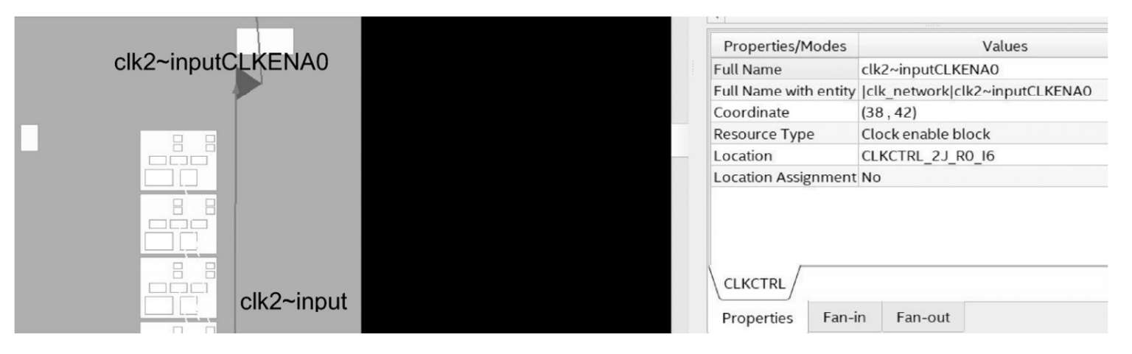1132x354 pixels.
Task: Select the third logic block in the column
Action: pyautogui.click(x=179, y=287)
